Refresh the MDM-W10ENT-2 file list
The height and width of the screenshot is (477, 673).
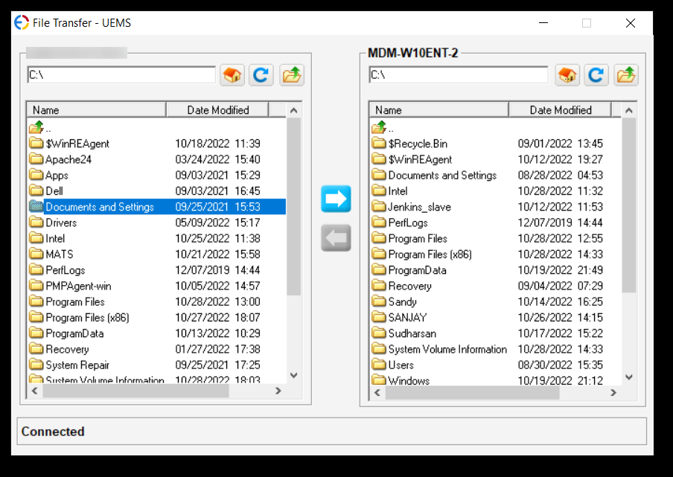pos(596,74)
